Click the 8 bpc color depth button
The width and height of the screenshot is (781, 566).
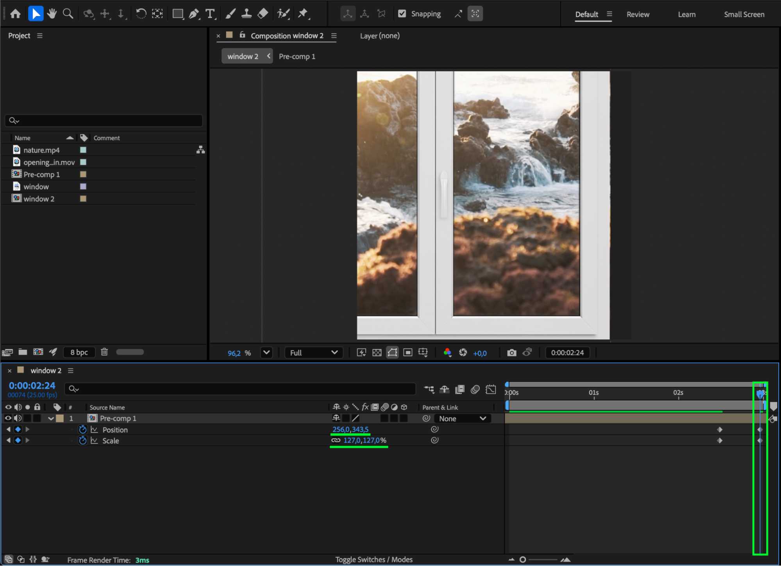[x=79, y=352]
